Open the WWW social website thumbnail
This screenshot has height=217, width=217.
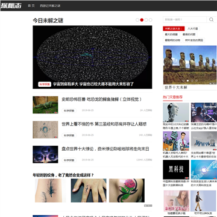[x=204, y=141]
